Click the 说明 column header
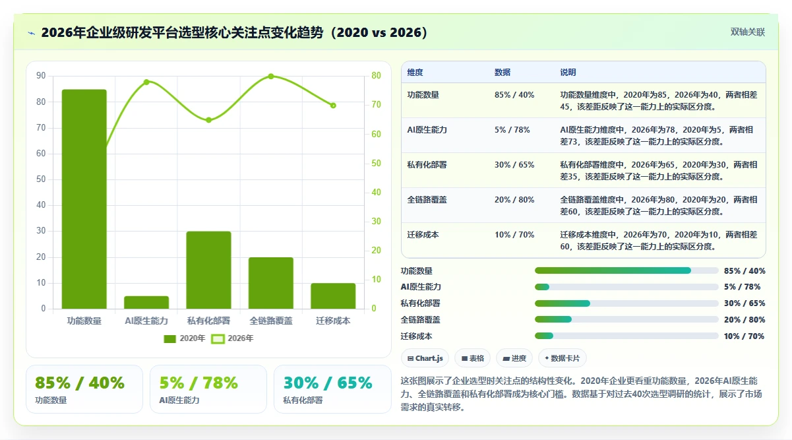This screenshot has width=792, height=440. [568, 73]
